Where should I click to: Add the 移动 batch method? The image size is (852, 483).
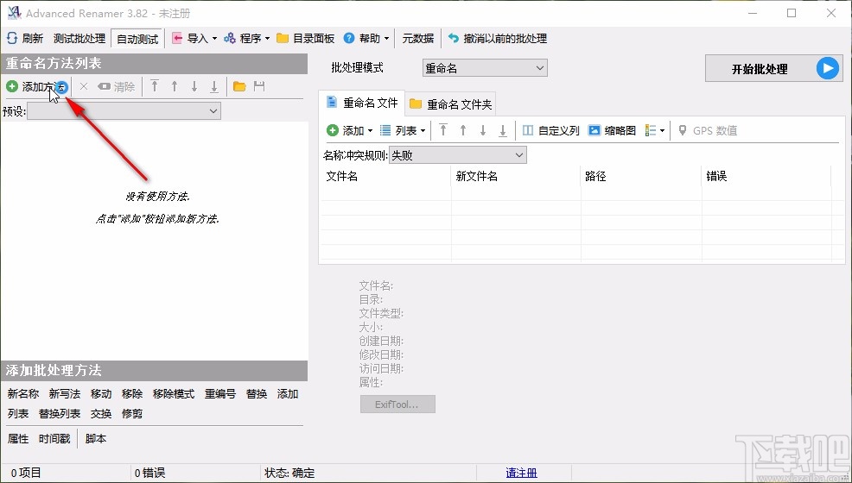click(x=101, y=394)
